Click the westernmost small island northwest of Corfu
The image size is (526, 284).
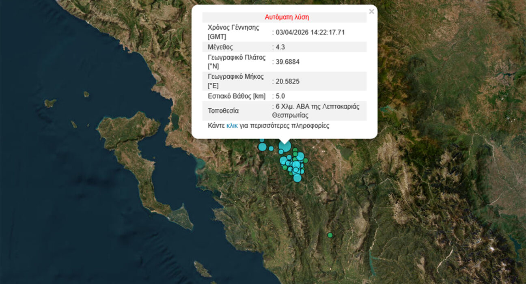(50, 103)
